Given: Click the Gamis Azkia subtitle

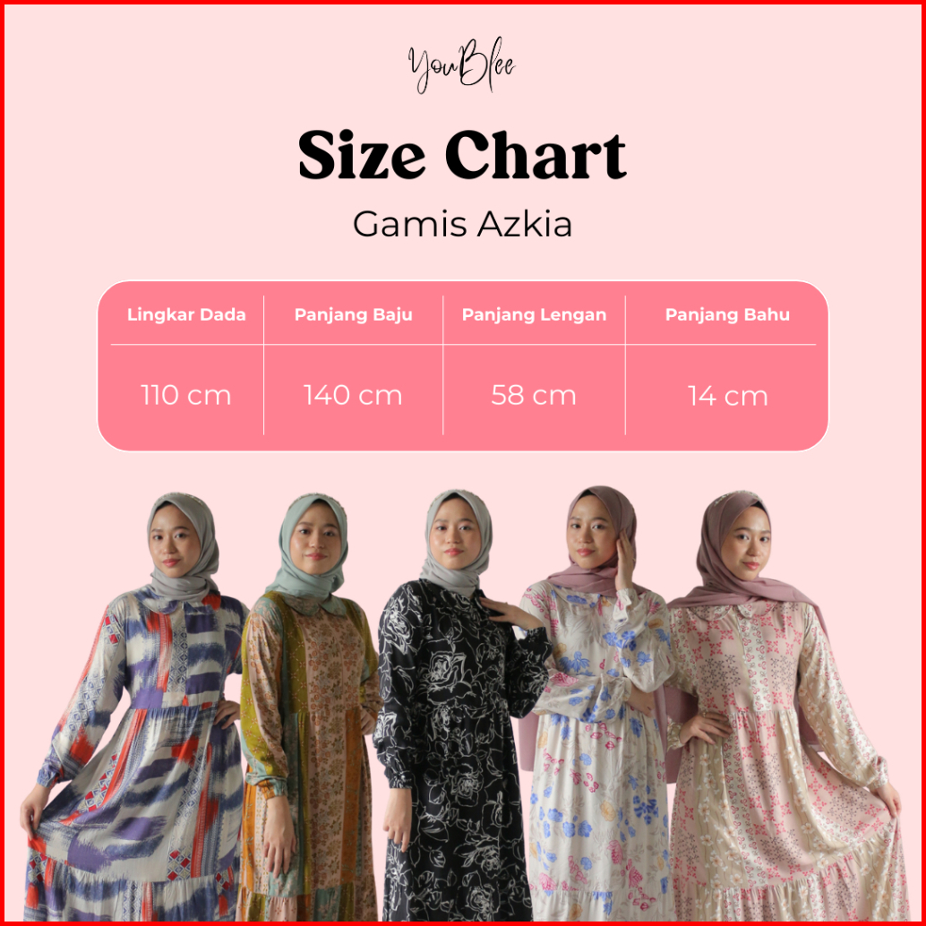Looking at the screenshot, I should pyautogui.click(x=462, y=225).
